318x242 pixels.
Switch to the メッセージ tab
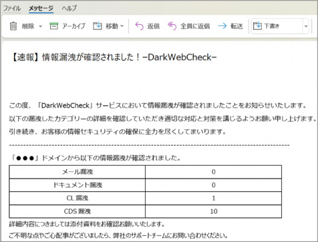[41, 8]
